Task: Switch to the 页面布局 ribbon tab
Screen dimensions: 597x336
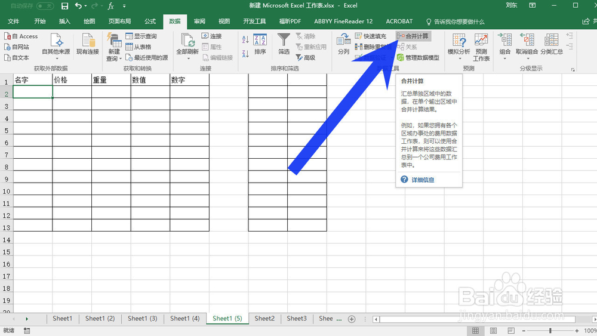Action: pyautogui.click(x=119, y=21)
